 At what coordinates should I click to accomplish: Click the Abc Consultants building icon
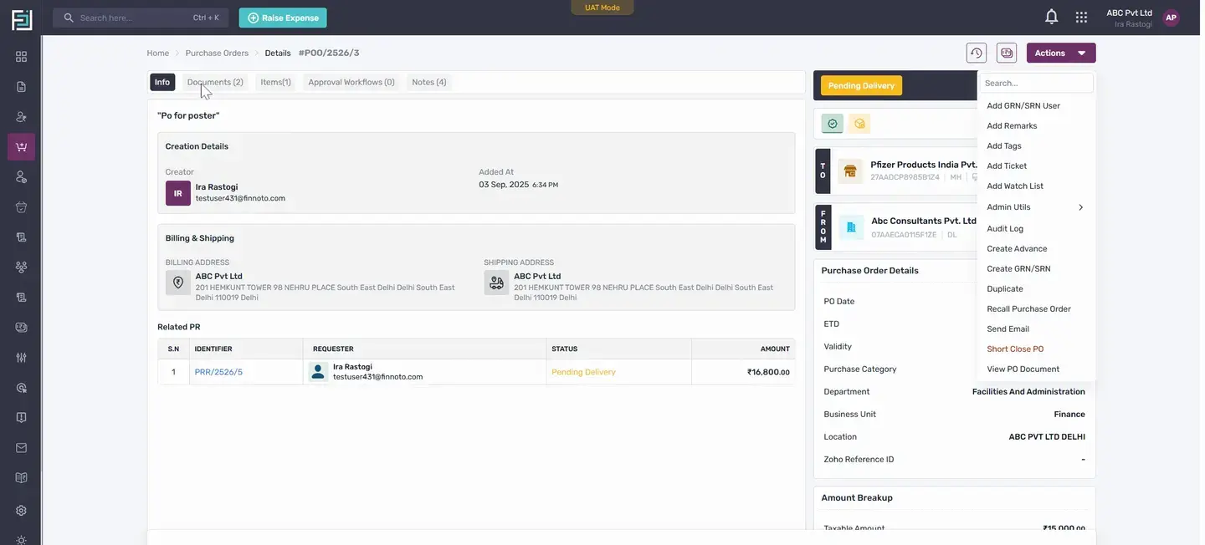click(x=851, y=227)
